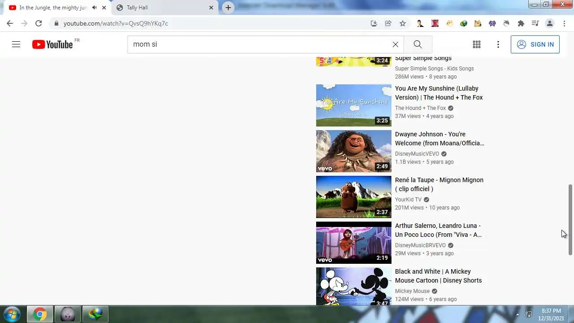Open the second Doge extension icon

point(478,23)
